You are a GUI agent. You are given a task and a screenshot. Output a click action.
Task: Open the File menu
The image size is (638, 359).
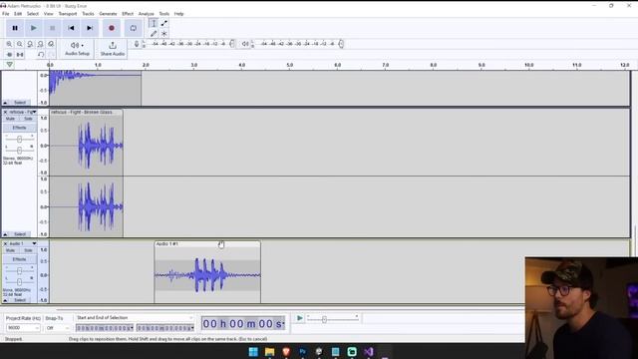(x=6, y=14)
